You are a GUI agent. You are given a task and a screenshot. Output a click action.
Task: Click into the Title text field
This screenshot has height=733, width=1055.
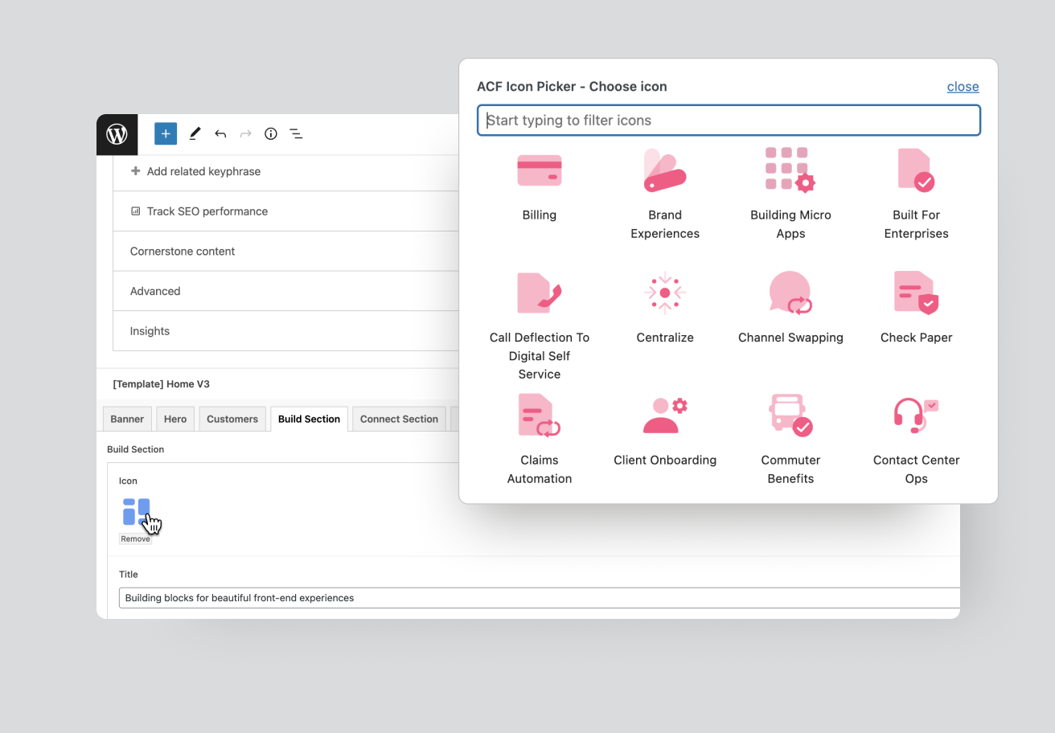click(539, 598)
